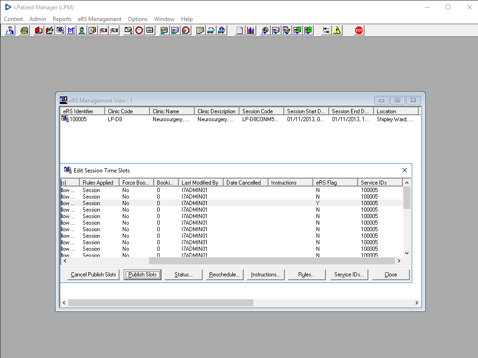Click the Location column header
Viewport: 478px width, 358px height.
click(x=396, y=111)
